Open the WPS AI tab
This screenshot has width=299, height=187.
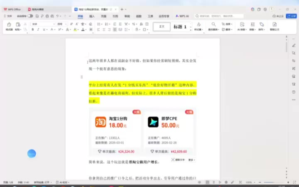pos(182,16)
